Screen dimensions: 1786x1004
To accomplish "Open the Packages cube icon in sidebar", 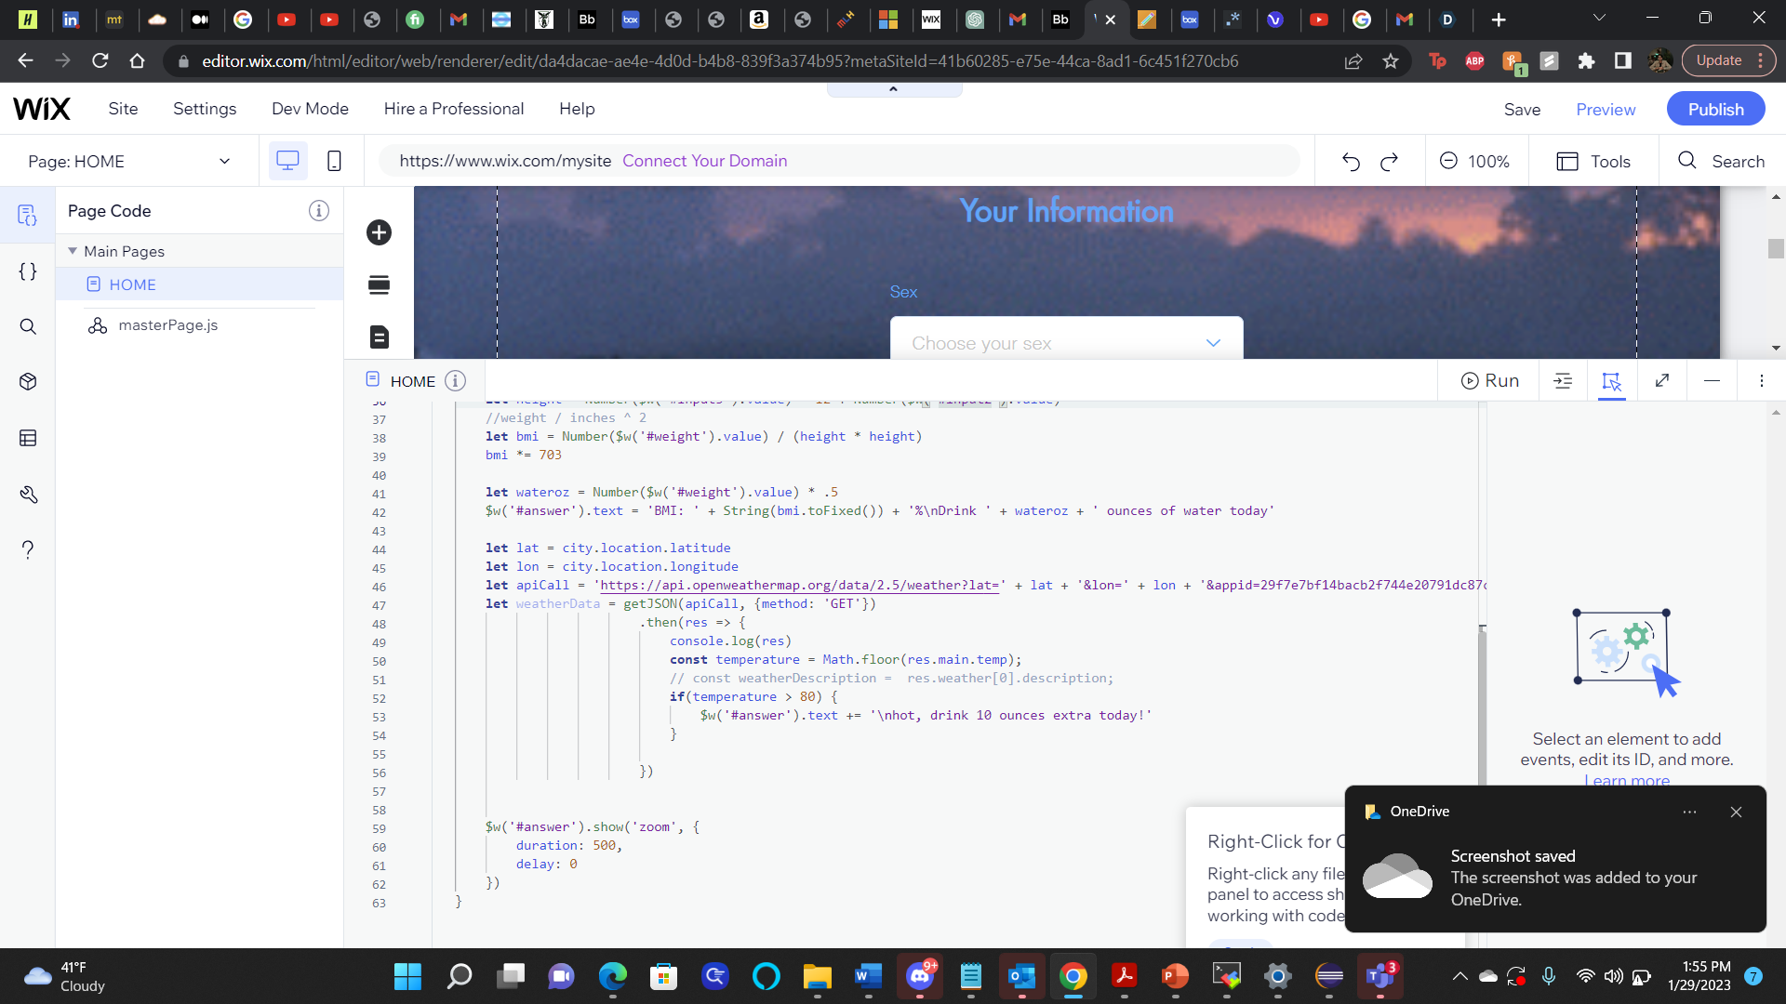I will click(28, 382).
